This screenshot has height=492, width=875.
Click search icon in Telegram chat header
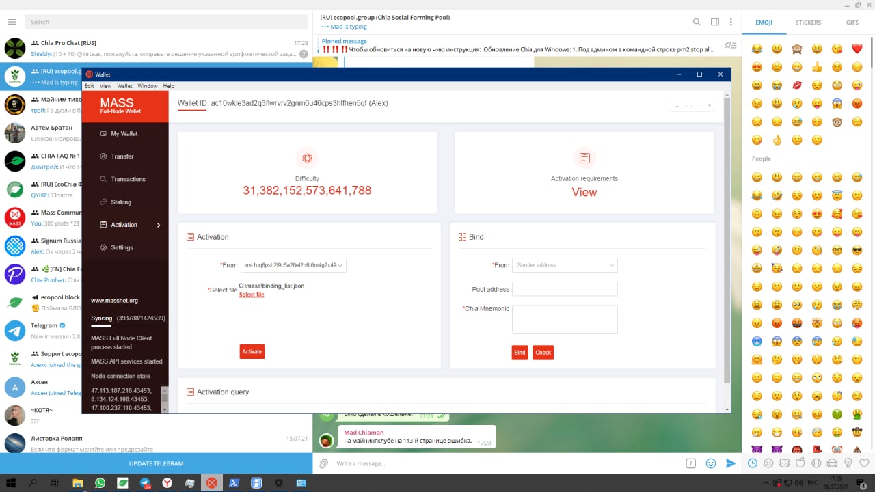[697, 22]
